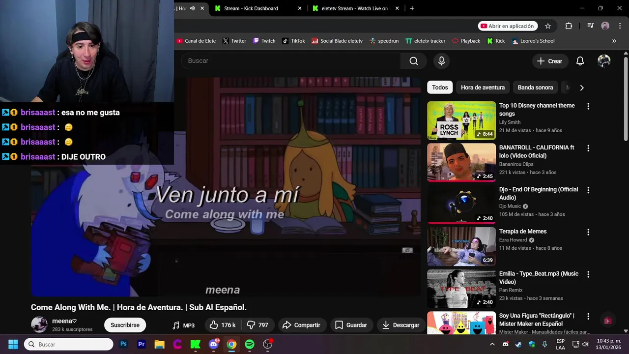Expand hidden bookmarks with the chevrons
629x354 pixels.
pyautogui.click(x=614, y=41)
